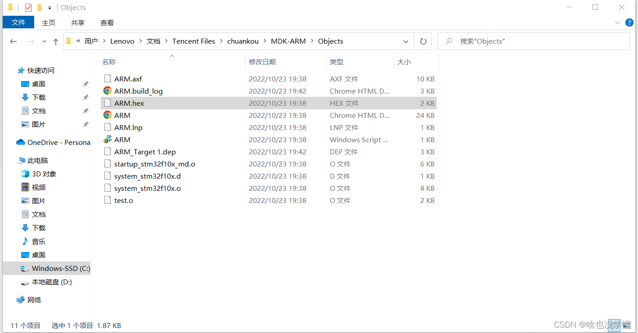
Task: Click the 24 KB size cell of ARM
Action: pyautogui.click(x=425, y=115)
